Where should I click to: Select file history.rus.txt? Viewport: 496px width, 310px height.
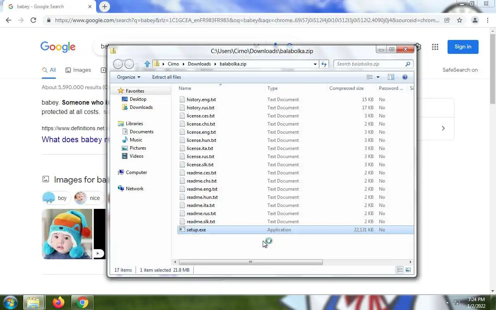200,108
